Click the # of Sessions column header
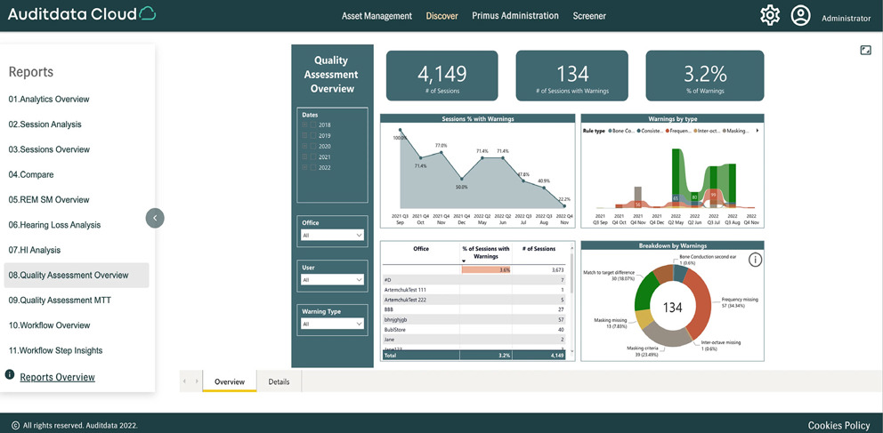Screen dimensions: 883x433 click(539, 249)
